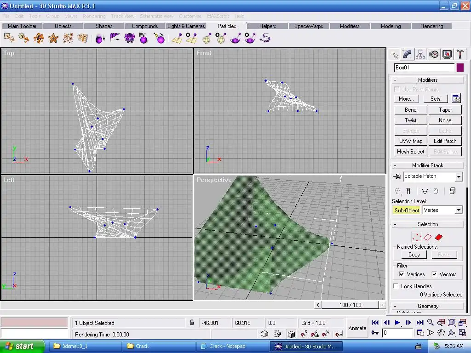Open the Modify command panel tab
The width and height of the screenshot is (471, 353).
407,55
